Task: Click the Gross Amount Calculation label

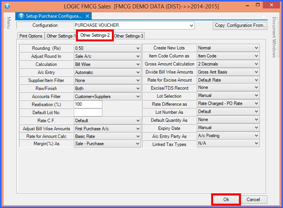Action: pyautogui.click(x=169, y=64)
